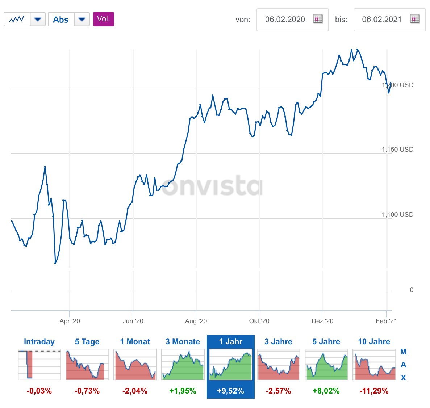Image resolution: width=430 pixels, height=408 pixels.
Task: Open the 5 Jahre time range
Action: point(326,342)
